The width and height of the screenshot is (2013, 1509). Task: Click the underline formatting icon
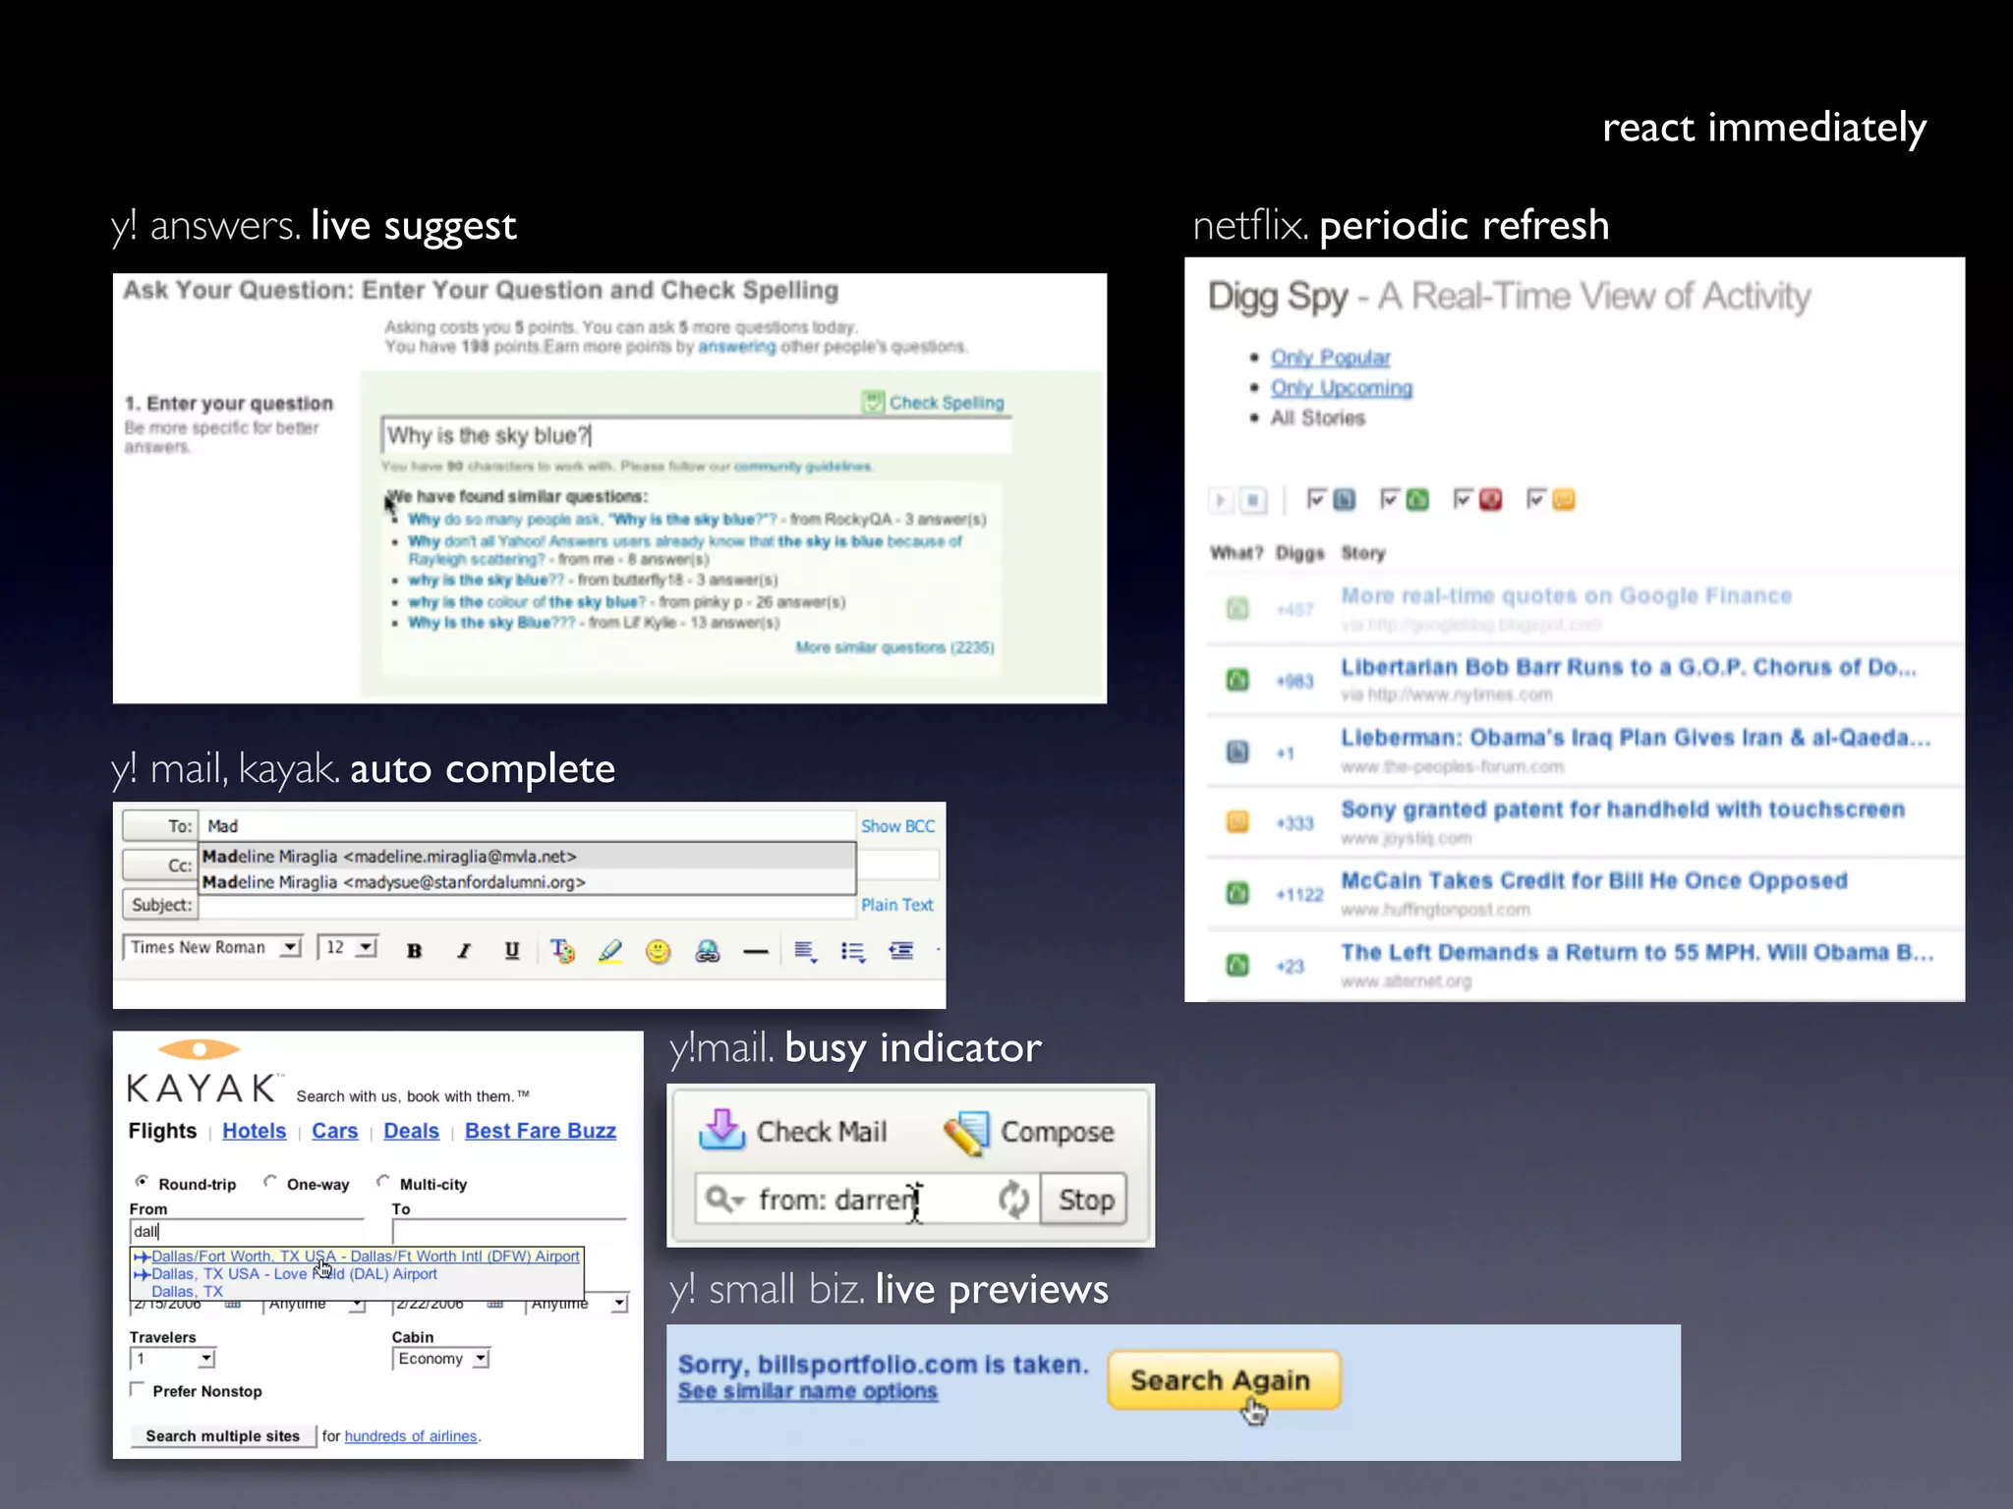[x=511, y=950]
